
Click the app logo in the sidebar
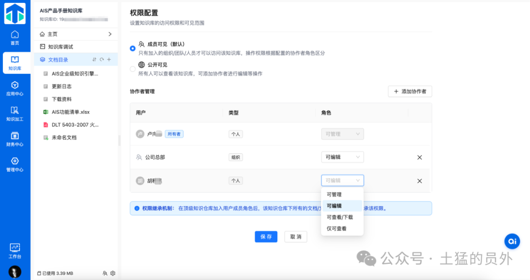click(15, 13)
